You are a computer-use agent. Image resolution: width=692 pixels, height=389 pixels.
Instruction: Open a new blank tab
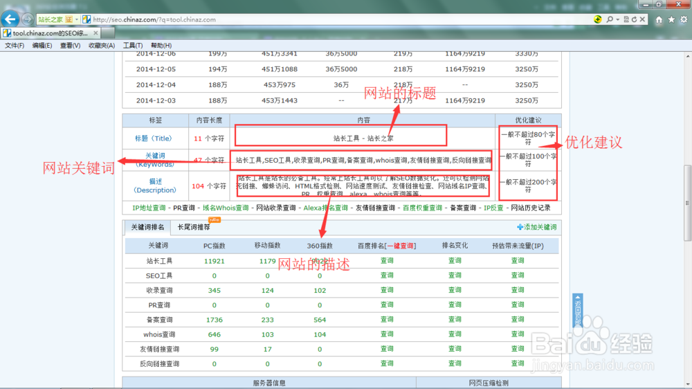click(x=108, y=33)
